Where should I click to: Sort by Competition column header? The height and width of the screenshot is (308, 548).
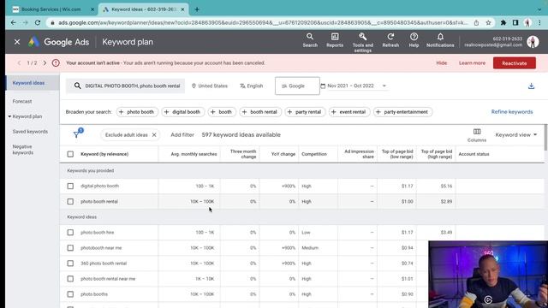(x=314, y=154)
